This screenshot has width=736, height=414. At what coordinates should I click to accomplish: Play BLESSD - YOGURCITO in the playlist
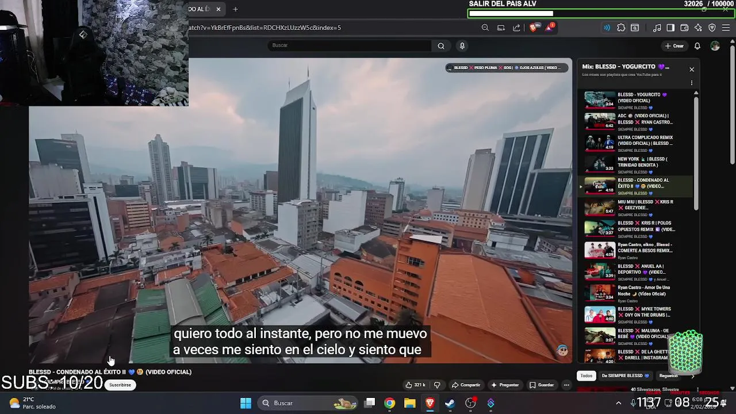[636, 100]
